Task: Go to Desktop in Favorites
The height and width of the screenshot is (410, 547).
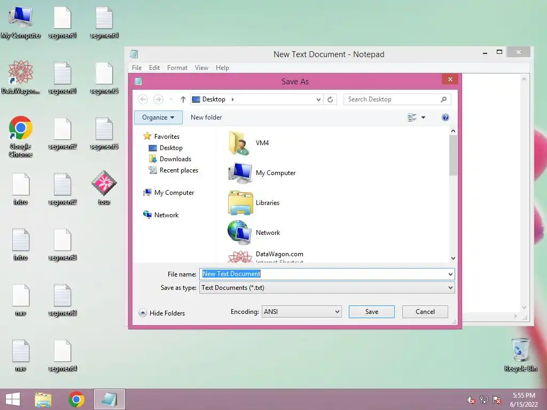Action: click(166, 148)
